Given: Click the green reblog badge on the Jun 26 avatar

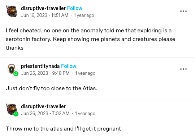Looking at the screenshot, I should [x=16, y=114].
